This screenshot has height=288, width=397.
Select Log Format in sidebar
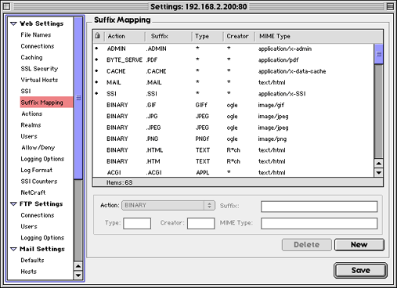point(37,170)
